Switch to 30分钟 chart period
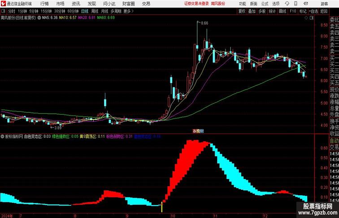Viewport: 339px width, 218px height. (60, 11)
